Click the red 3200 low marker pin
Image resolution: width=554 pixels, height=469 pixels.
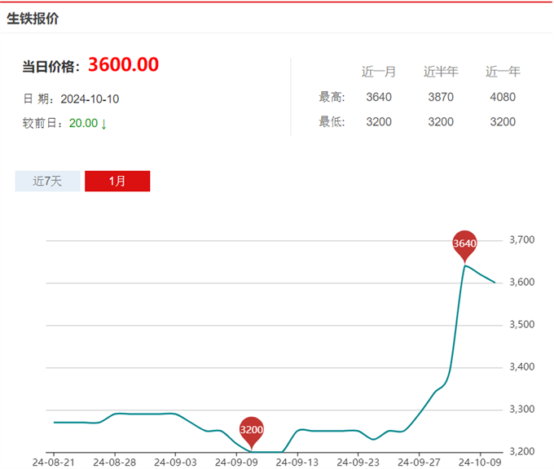(252, 429)
